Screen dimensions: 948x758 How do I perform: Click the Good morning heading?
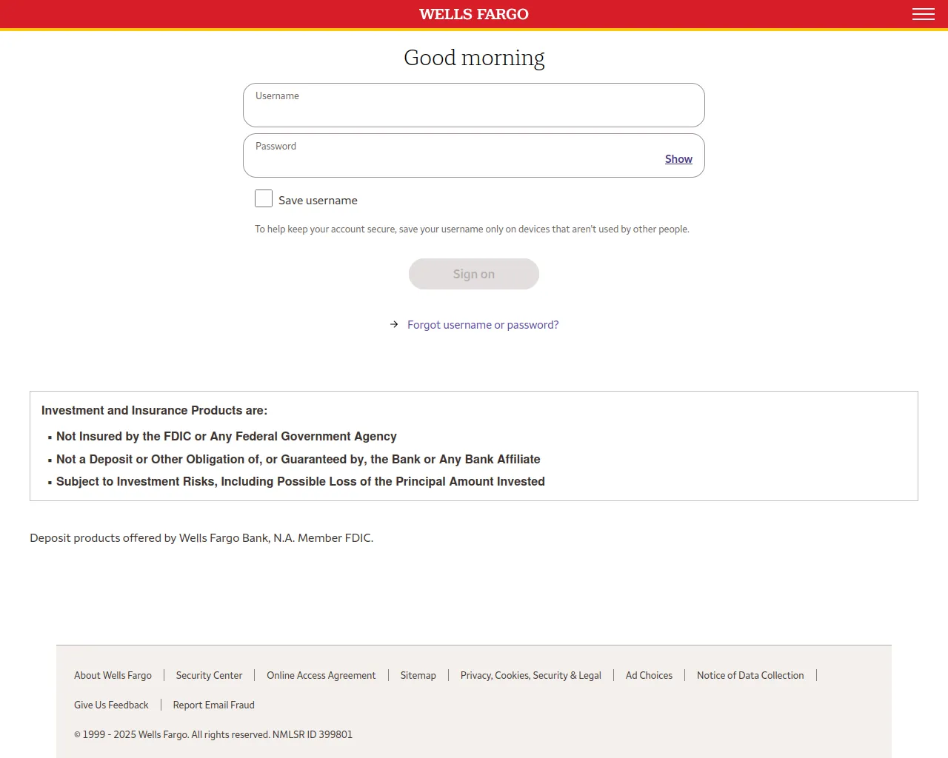[x=474, y=58]
